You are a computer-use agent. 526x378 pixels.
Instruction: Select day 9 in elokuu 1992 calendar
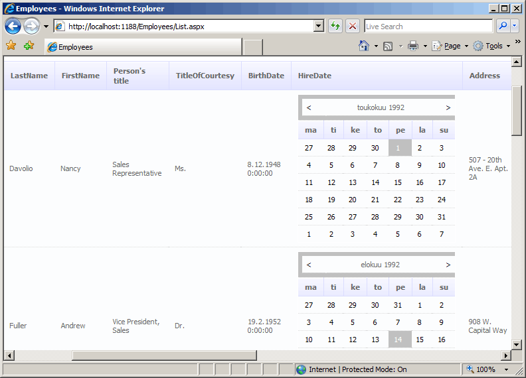tap(442, 322)
